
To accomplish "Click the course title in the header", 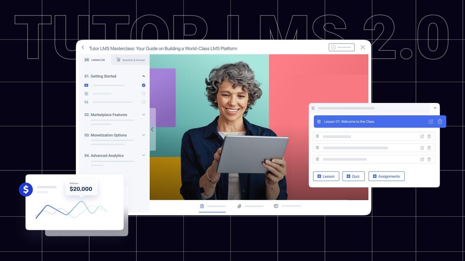I will pos(163,48).
